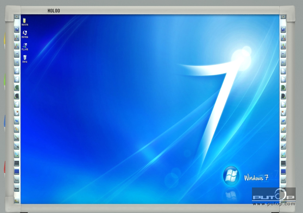Pick the pencil tool in left toolbar
Viewport: 303px width, 213px height.
coord(17,129)
